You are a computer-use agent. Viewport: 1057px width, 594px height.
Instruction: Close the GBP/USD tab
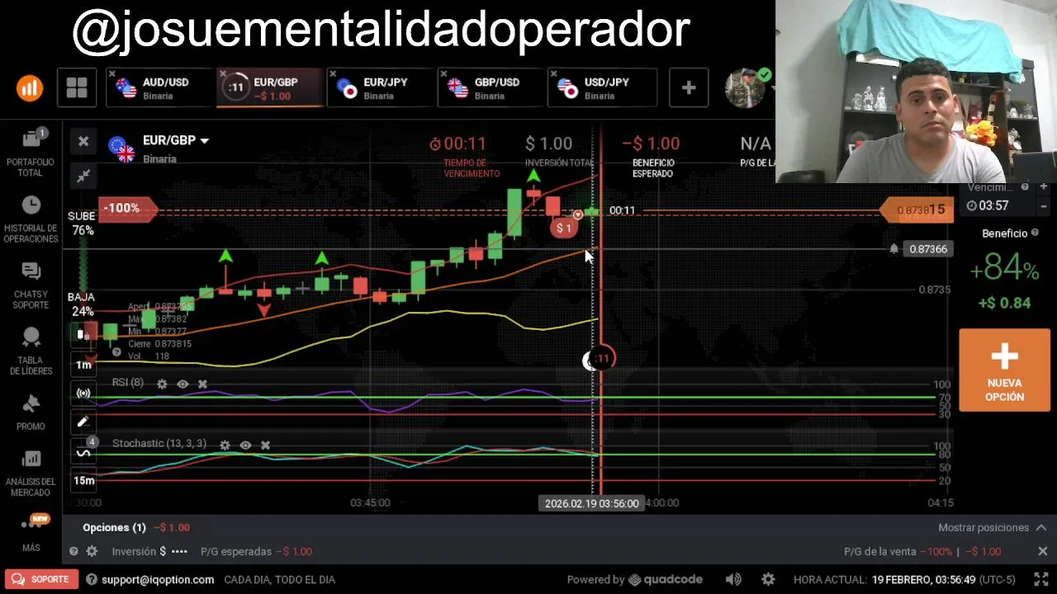pyautogui.click(x=443, y=74)
